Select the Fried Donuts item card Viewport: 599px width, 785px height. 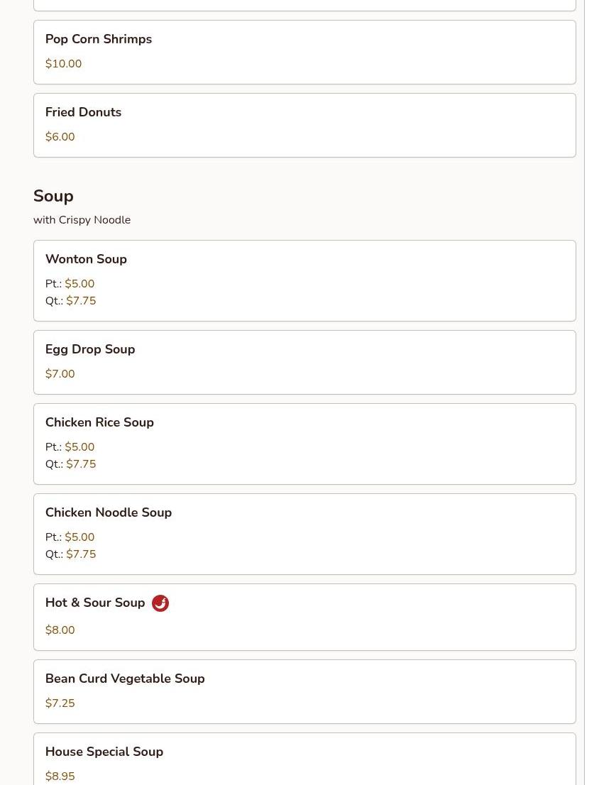(x=304, y=125)
